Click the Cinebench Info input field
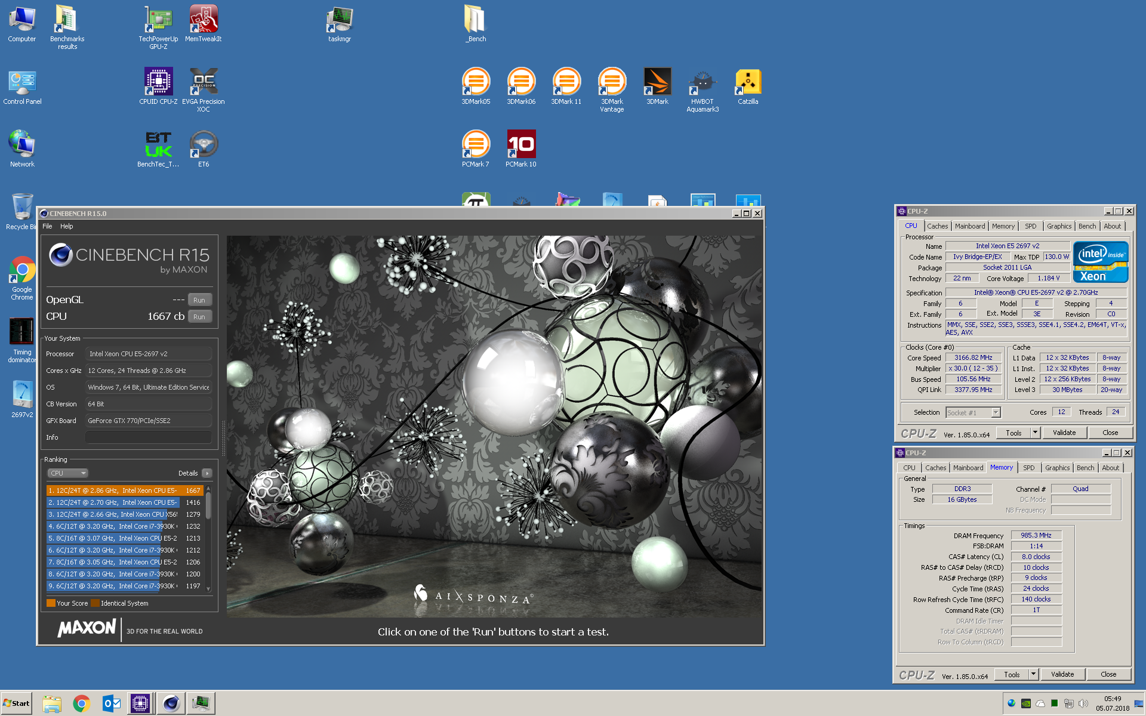 [x=149, y=437]
